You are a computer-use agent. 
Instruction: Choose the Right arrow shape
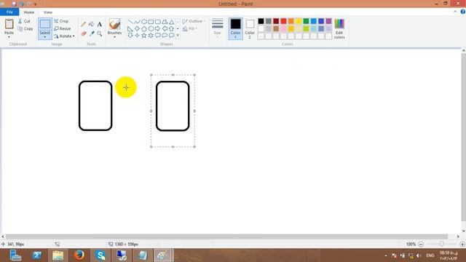(157, 28)
